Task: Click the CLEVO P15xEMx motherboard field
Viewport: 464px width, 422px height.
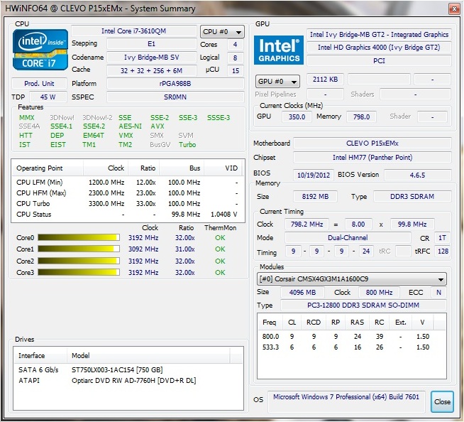Action: click(x=372, y=144)
